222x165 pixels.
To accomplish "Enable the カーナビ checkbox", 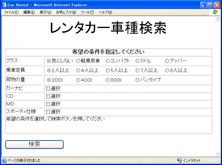I will click(48, 88).
